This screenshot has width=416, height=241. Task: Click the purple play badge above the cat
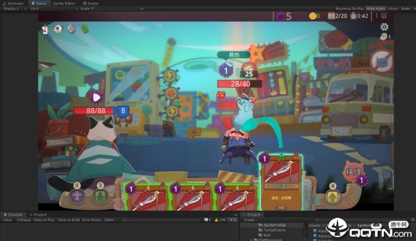(96, 97)
